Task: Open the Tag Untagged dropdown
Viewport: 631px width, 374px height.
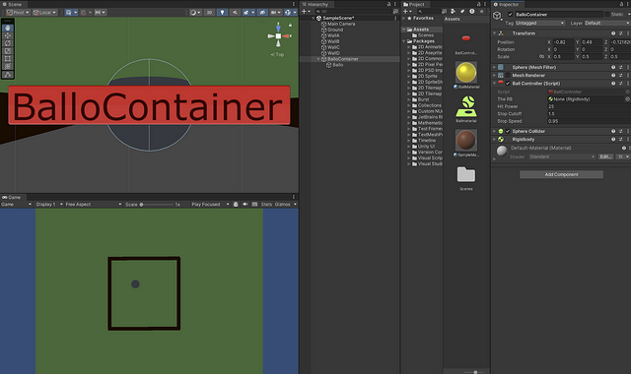Action: pyautogui.click(x=539, y=24)
